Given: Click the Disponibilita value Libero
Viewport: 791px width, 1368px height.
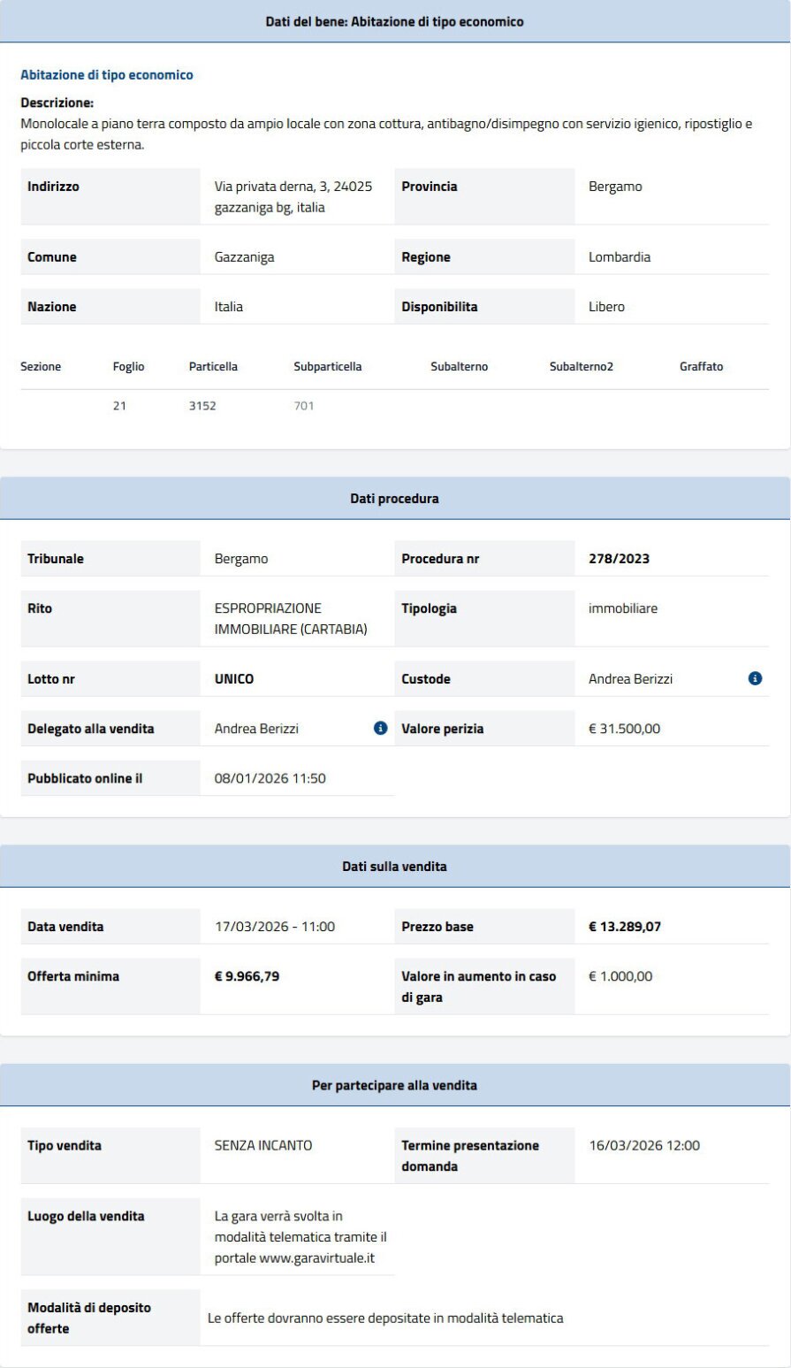Looking at the screenshot, I should [x=606, y=306].
